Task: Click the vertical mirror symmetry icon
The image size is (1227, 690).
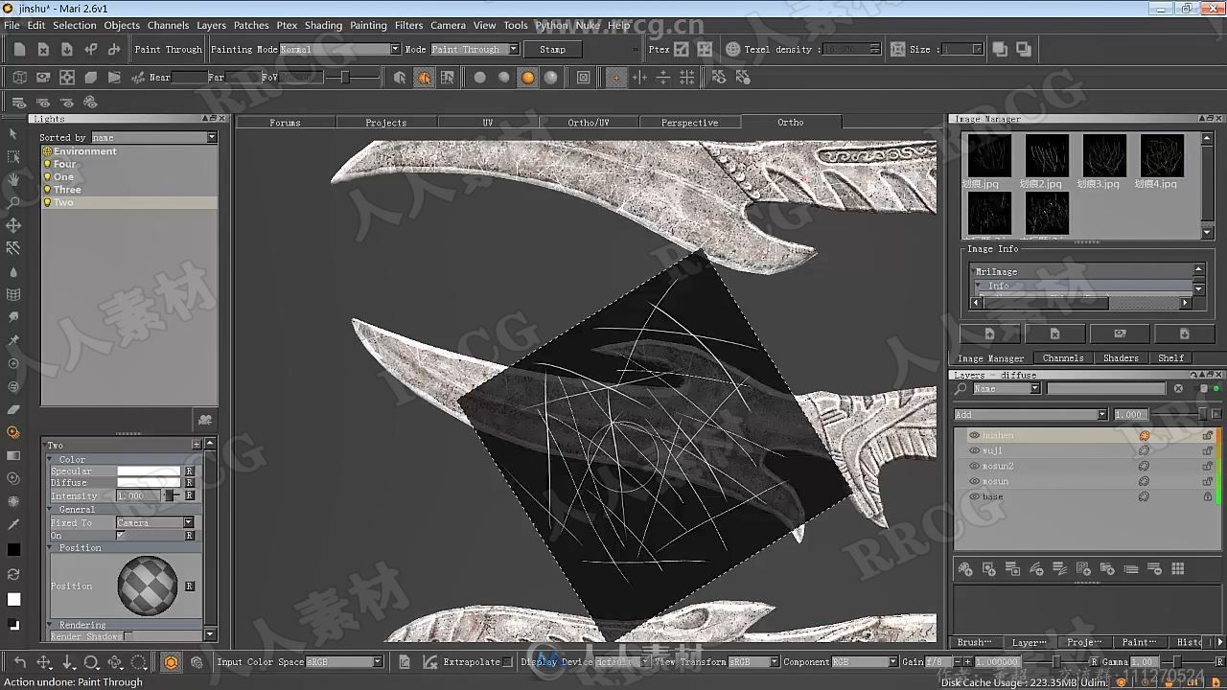Action: pyautogui.click(x=639, y=78)
